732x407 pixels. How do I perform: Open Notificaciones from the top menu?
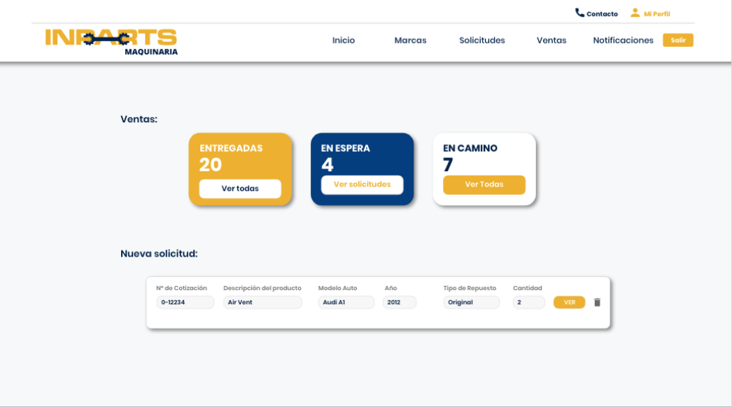[623, 41]
